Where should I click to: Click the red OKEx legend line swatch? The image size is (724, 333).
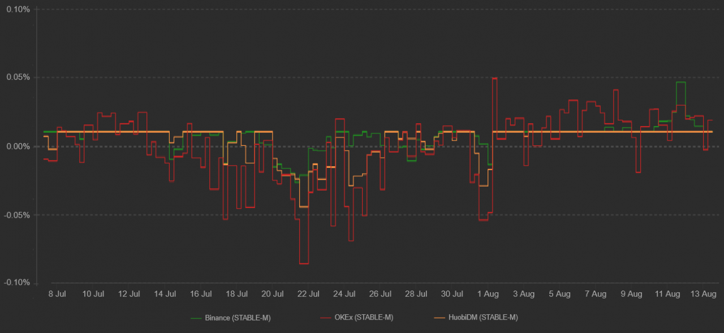click(x=325, y=318)
